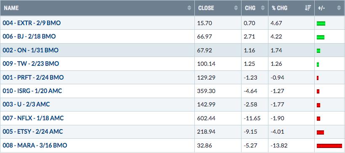Click the green EXTR change bar

(x=321, y=23)
